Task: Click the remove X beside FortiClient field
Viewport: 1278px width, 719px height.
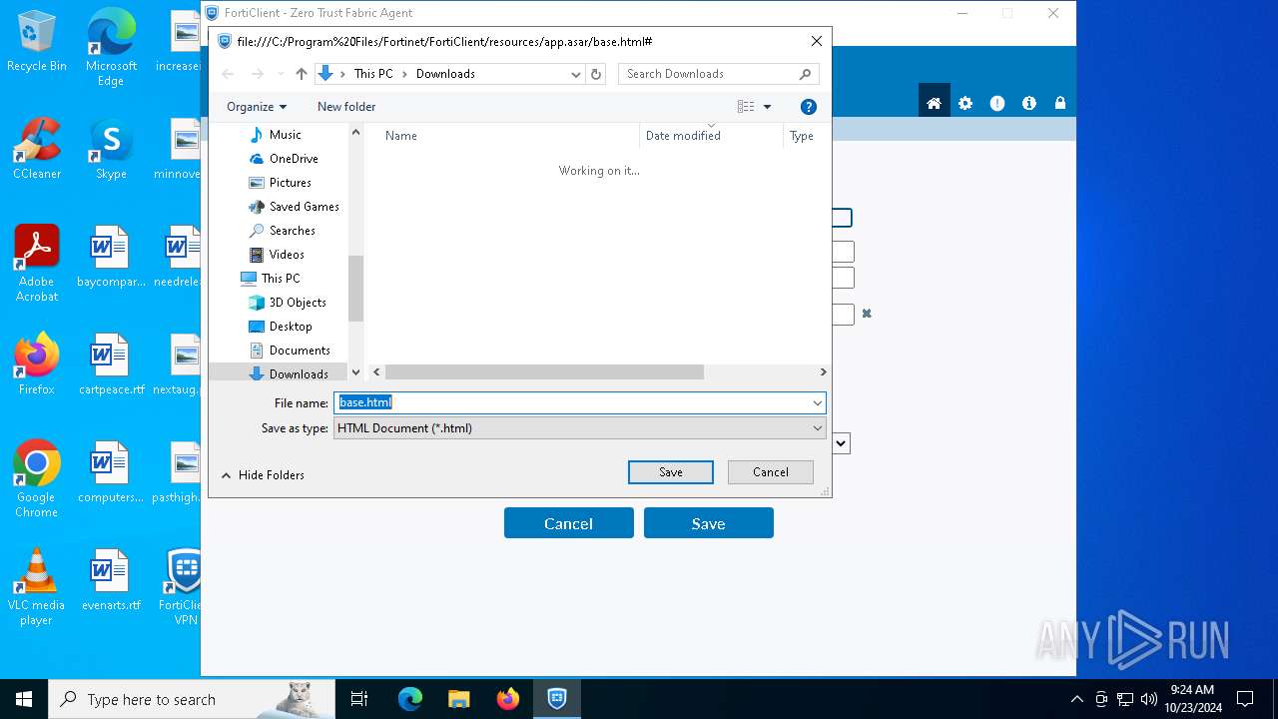Action: [867, 314]
